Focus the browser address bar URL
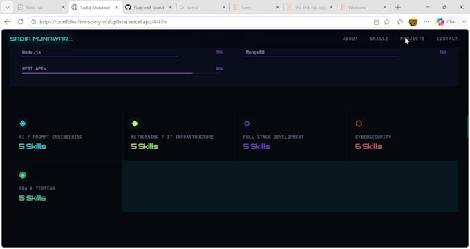The height and width of the screenshot is (249, 470). (204, 22)
